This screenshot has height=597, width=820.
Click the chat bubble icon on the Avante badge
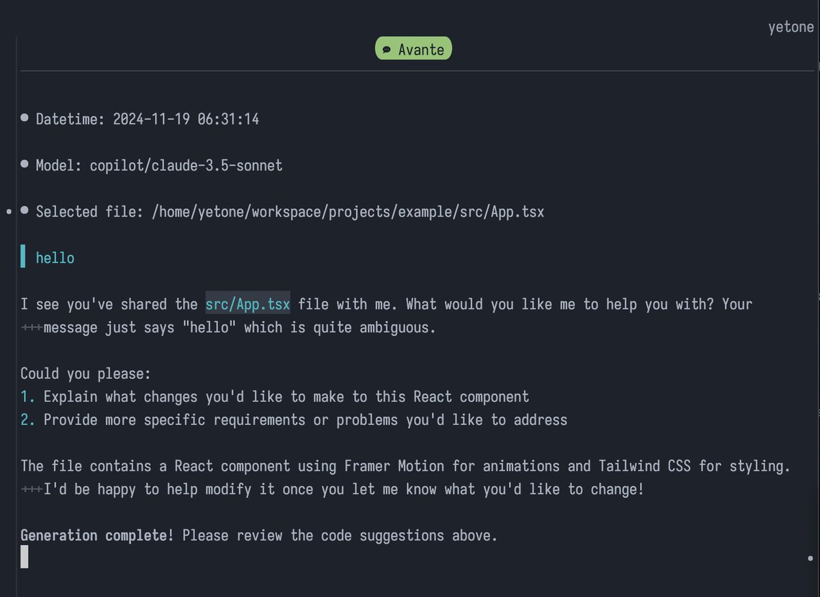click(387, 48)
